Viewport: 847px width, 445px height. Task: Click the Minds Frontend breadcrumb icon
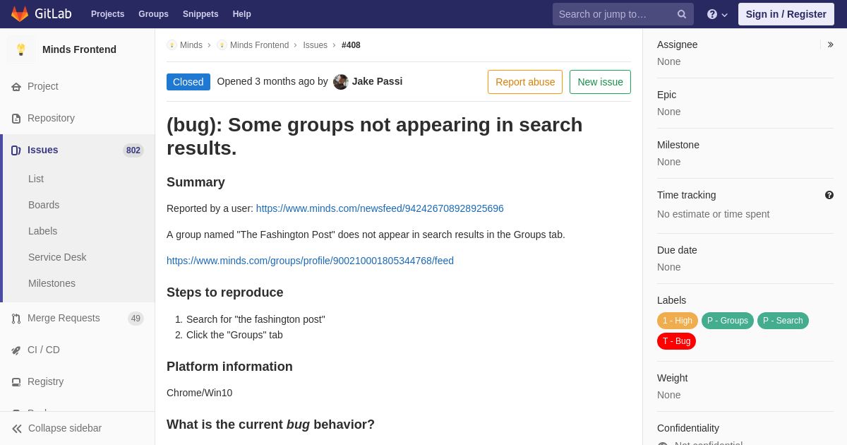point(222,45)
